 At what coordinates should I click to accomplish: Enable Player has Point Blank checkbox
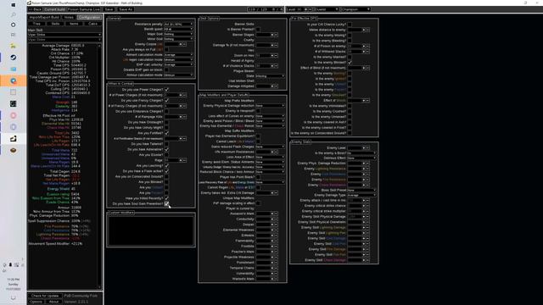pyautogui.click(x=258, y=177)
